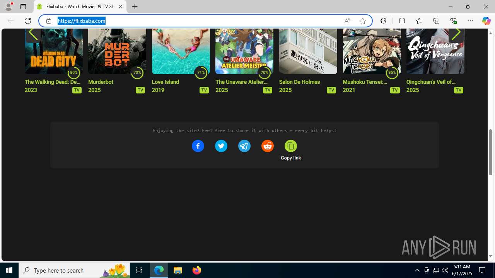The width and height of the screenshot is (495, 278).
Task: Open Browser essentials icon
Action: pos(453,21)
